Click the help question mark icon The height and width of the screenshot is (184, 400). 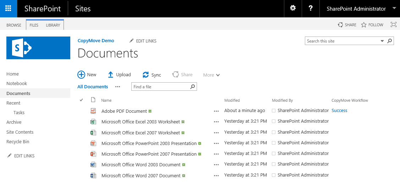click(311, 9)
